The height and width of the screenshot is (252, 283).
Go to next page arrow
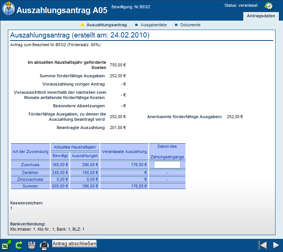click(x=276, y=245)
